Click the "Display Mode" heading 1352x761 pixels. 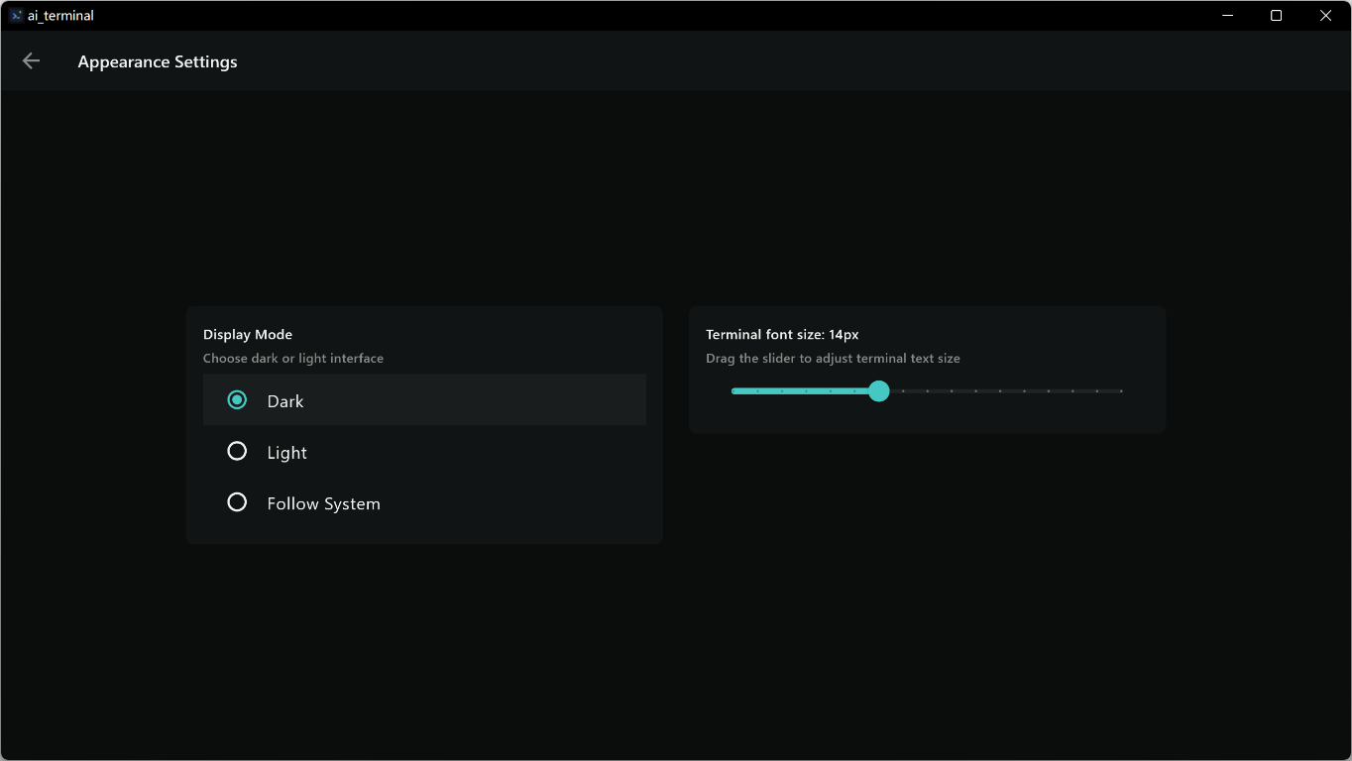248,335
